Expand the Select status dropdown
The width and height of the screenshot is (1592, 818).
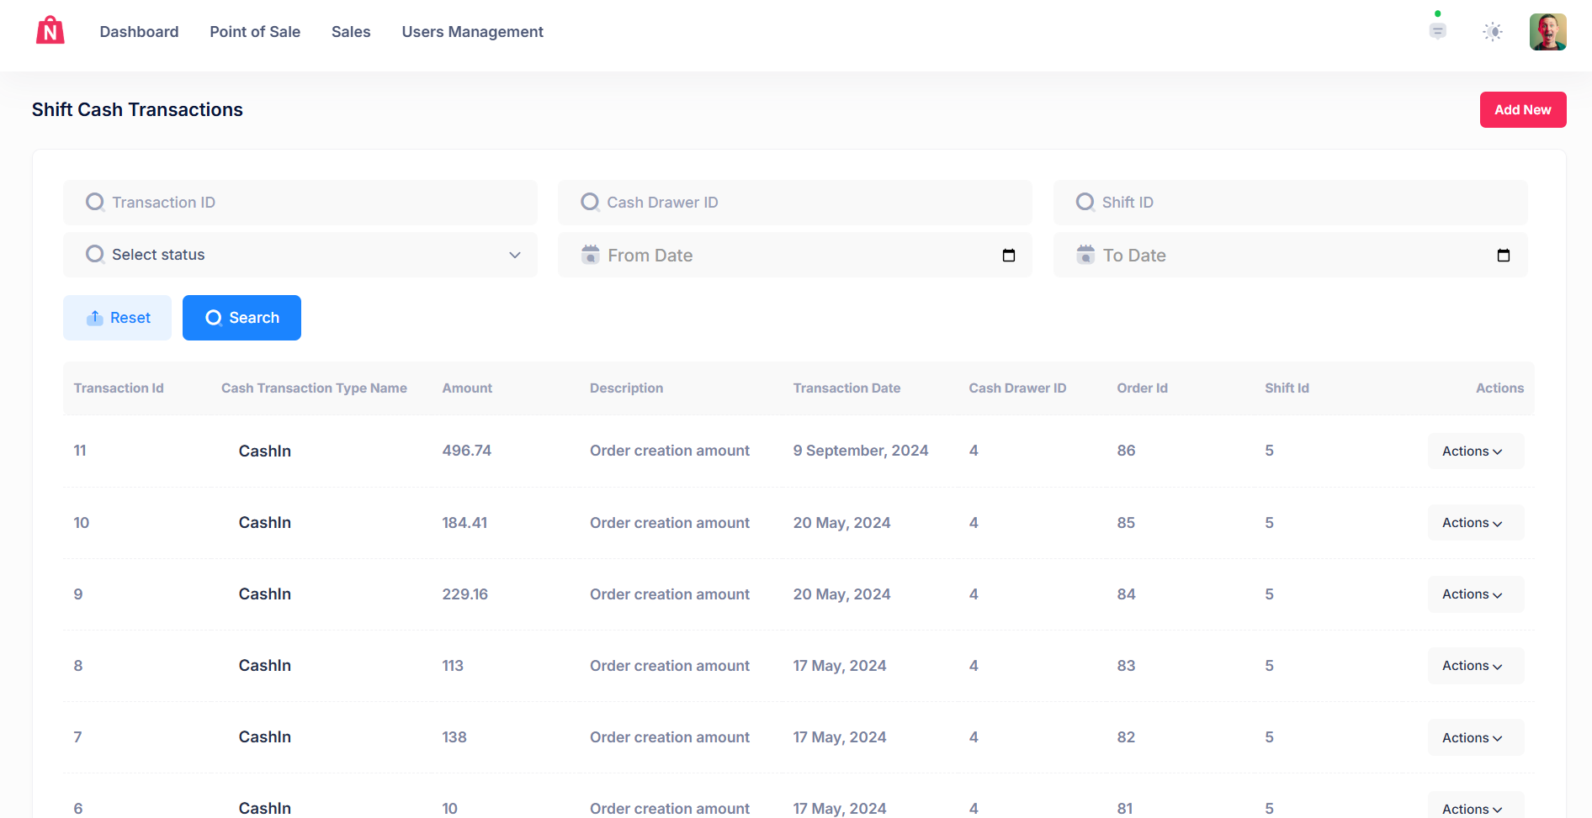[514, 255]
